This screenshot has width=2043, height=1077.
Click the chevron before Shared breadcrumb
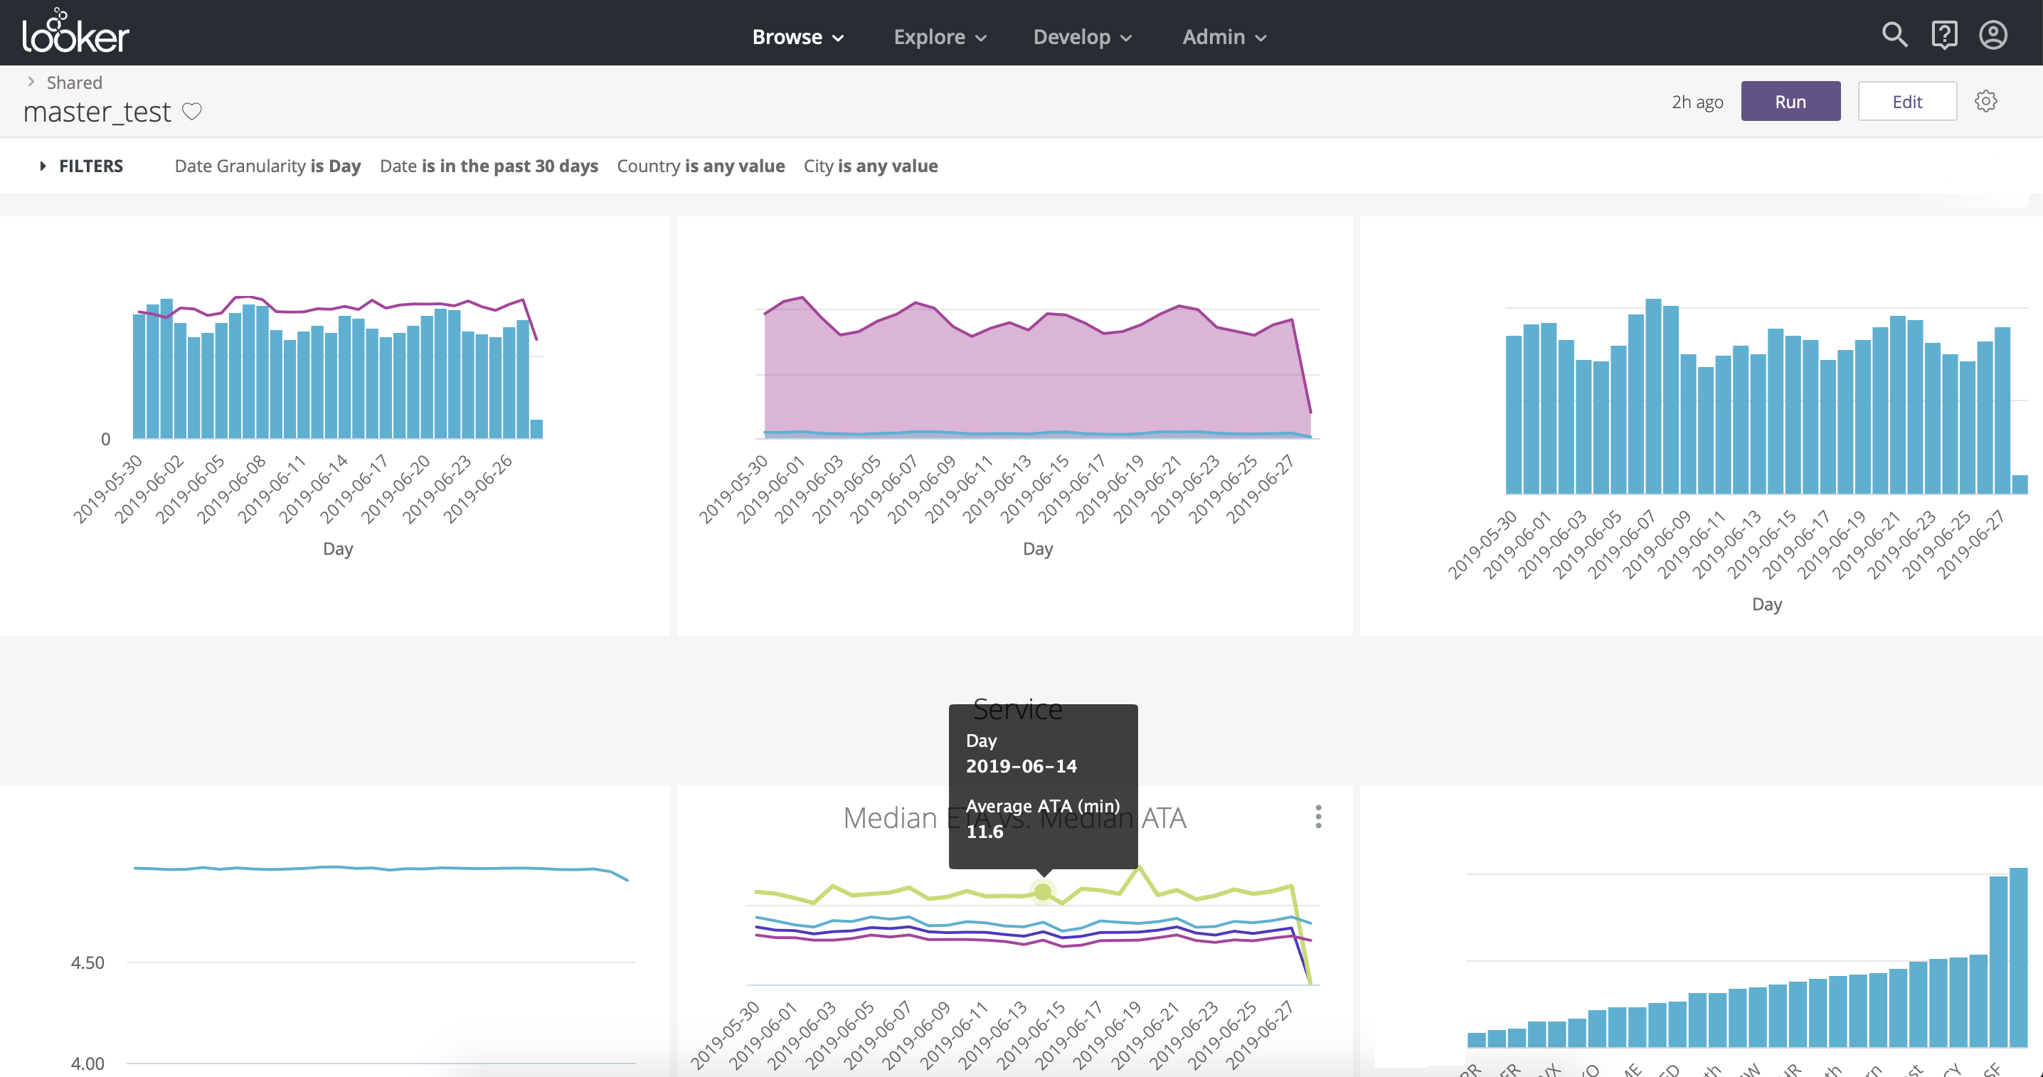[x=31, y=82]
